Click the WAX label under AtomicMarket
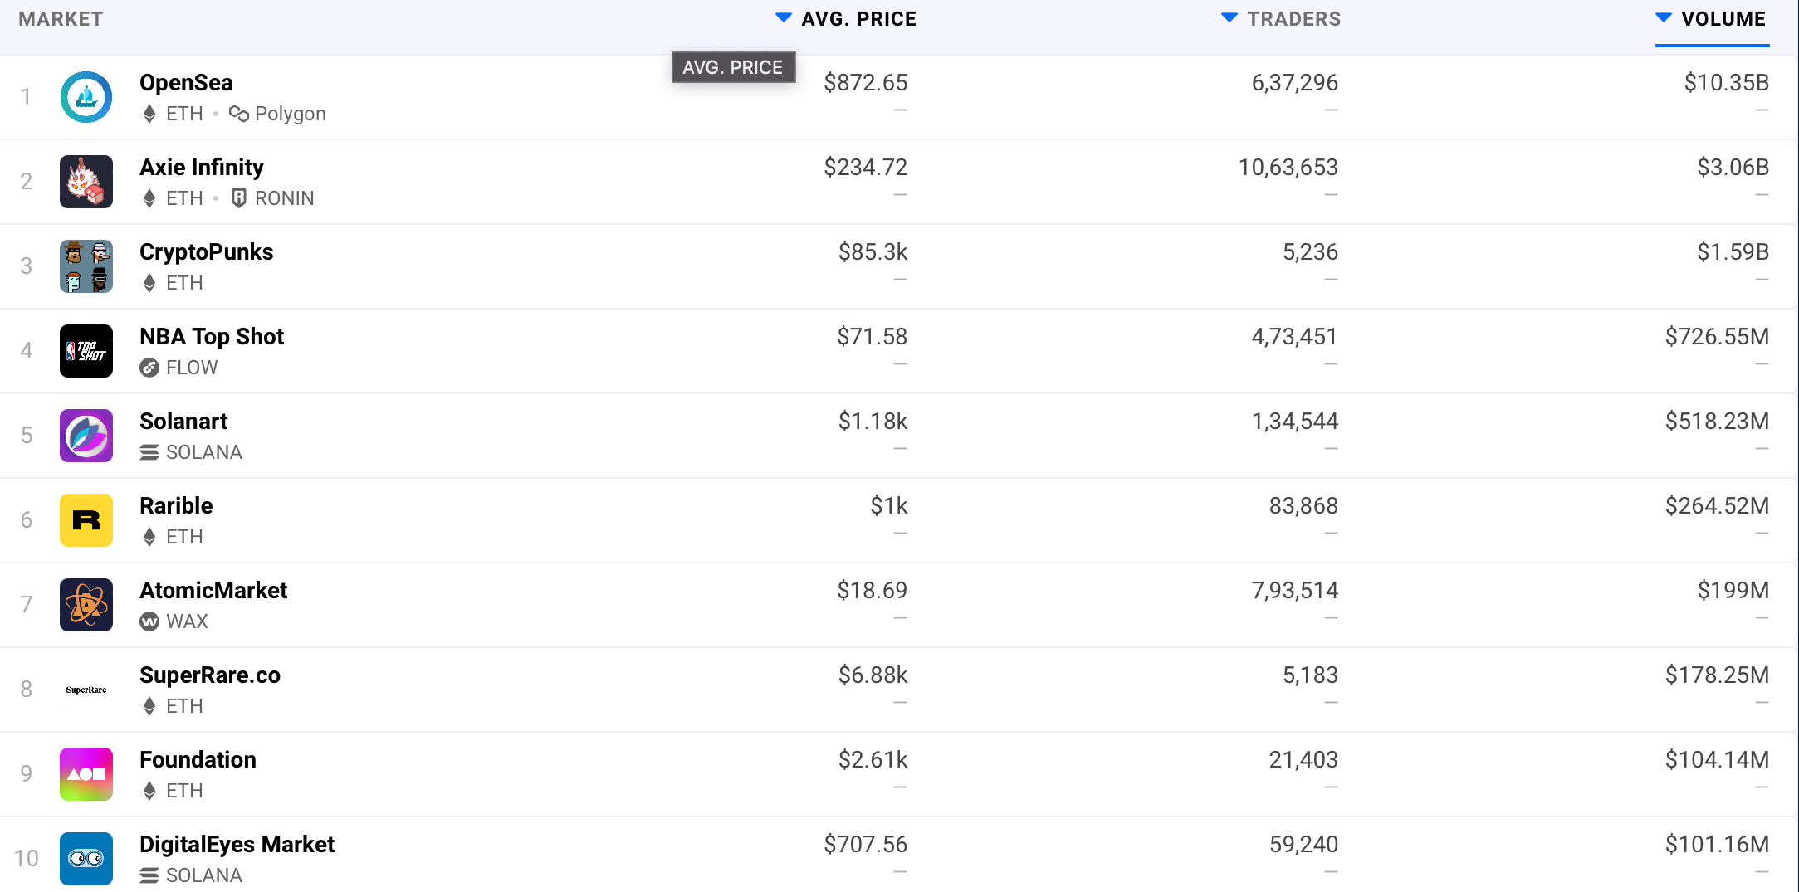The width and height of the screenshot is (1799, 892). 187,621
